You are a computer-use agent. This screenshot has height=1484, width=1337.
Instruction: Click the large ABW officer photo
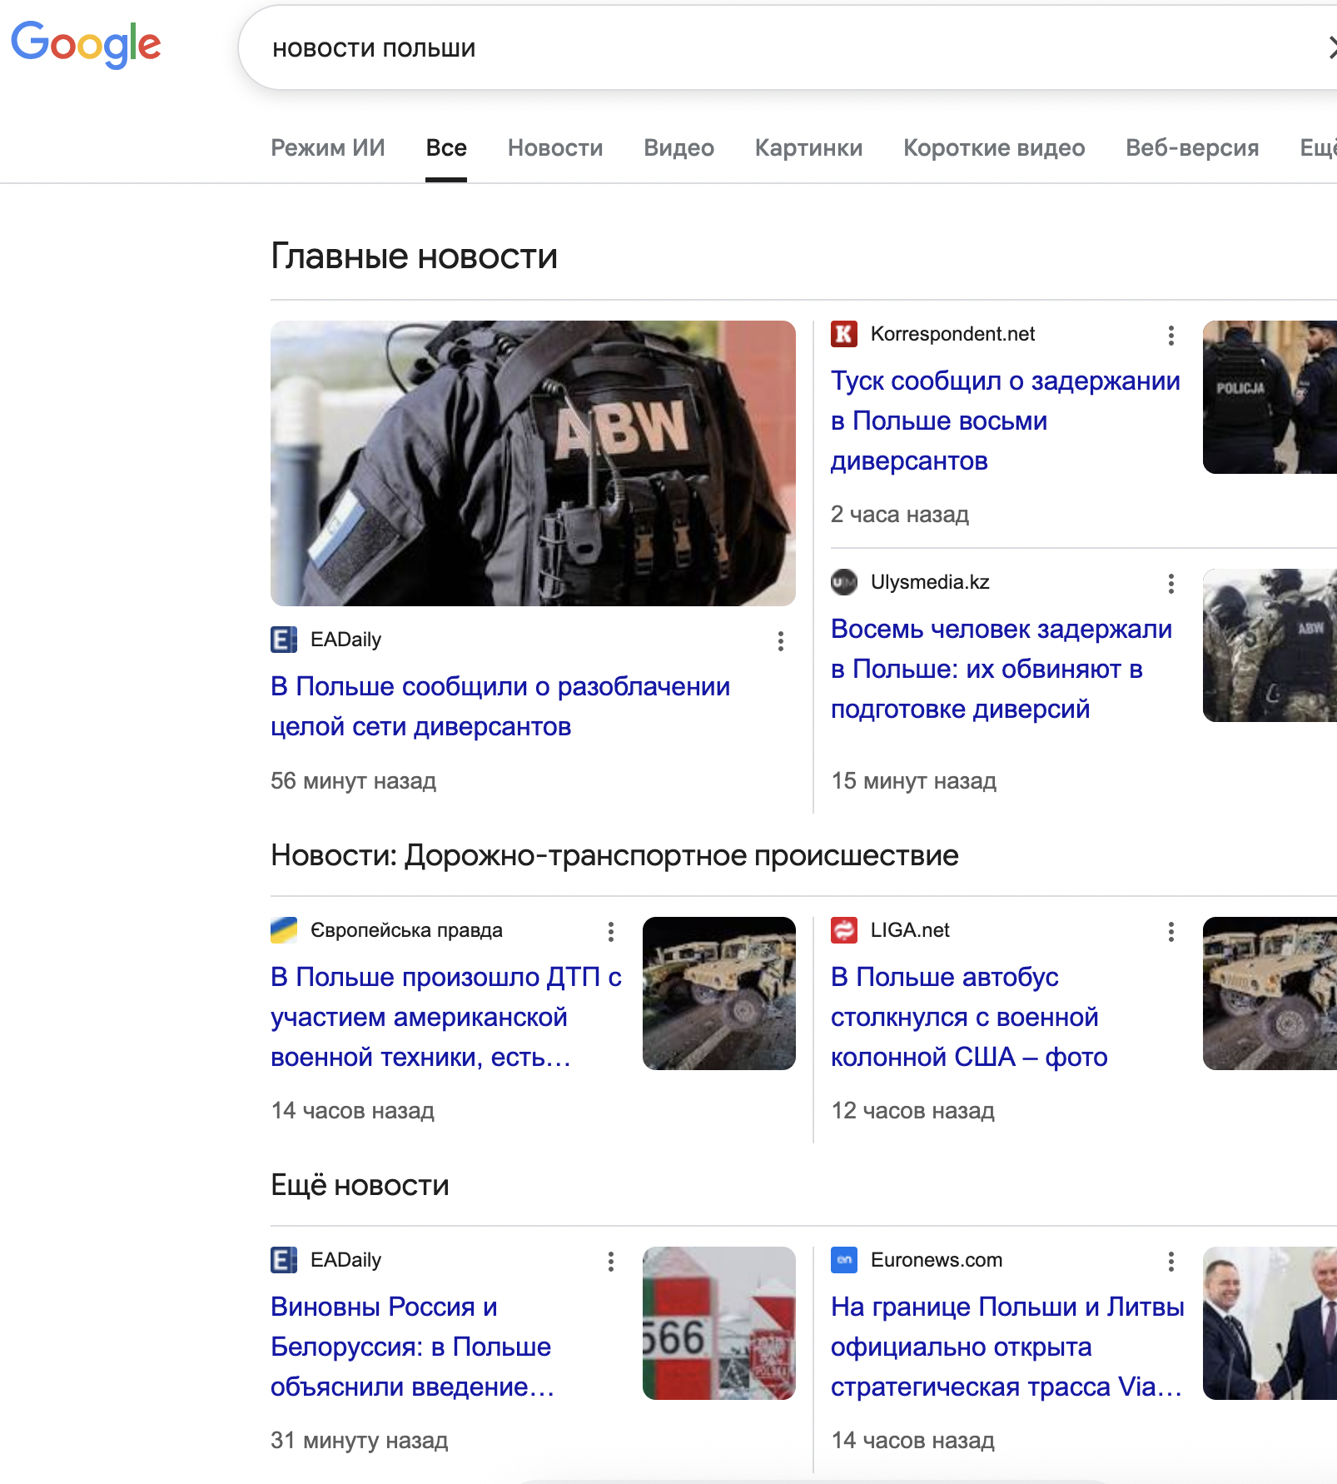(533, 463)
